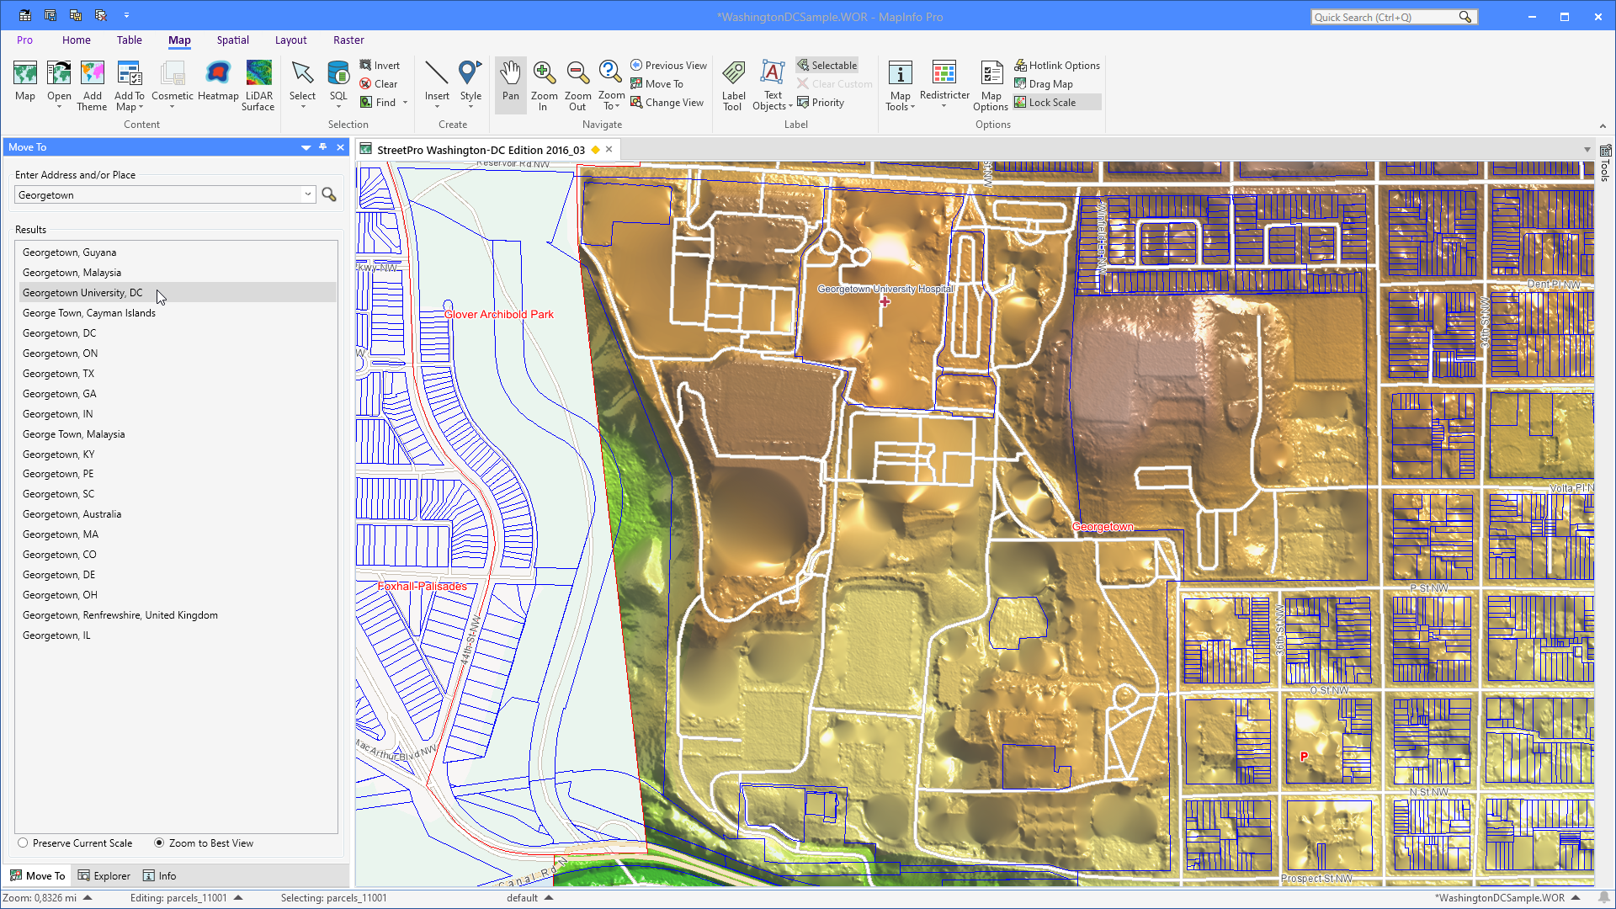Switch to the Explorer panel tab
Viewport: 1616px width, 909px height.
[x=104, y=875]
